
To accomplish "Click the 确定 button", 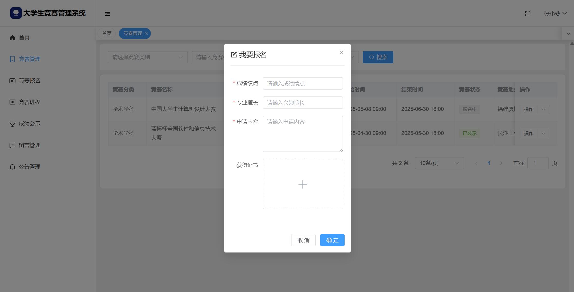I will point(332,240).
